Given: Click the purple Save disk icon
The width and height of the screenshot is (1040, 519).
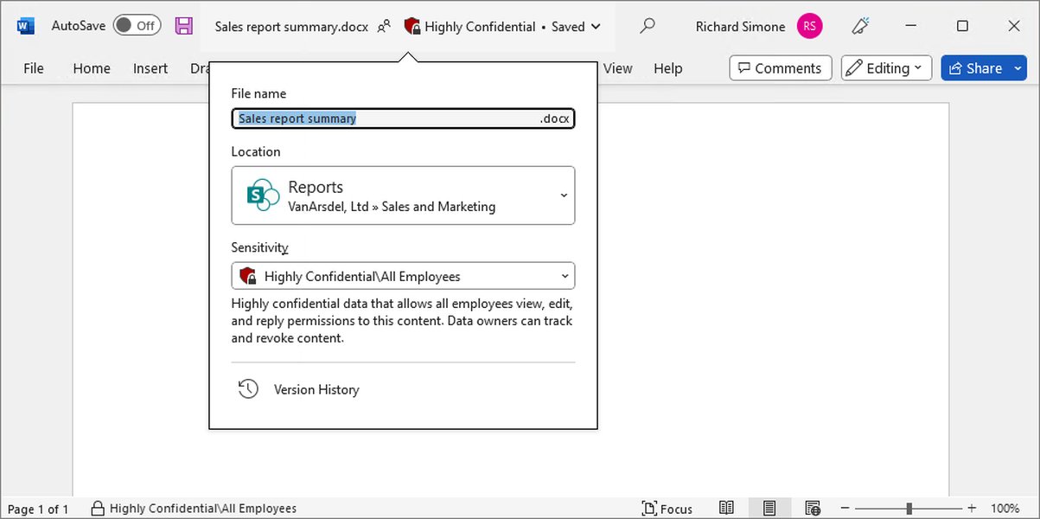Looking at the screenshot, I should tap(183, 26).
